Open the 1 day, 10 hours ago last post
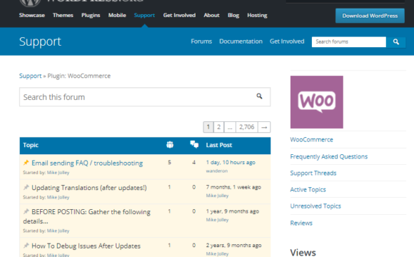414x257 pixels. point(231,162)
